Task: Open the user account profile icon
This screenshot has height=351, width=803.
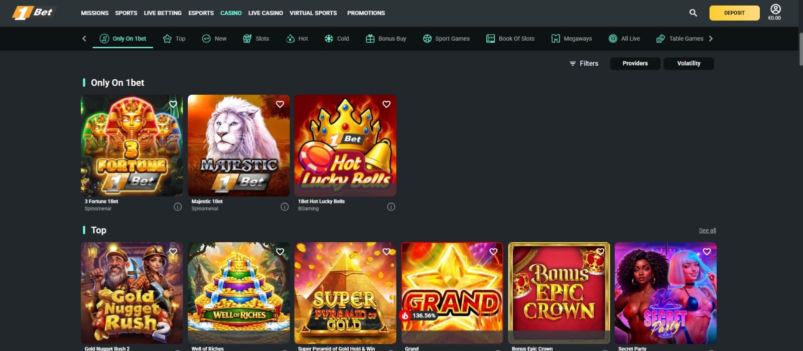Action: point(775,9)
